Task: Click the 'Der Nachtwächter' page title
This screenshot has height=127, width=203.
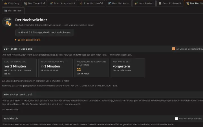Action: [x=31, y=20]
